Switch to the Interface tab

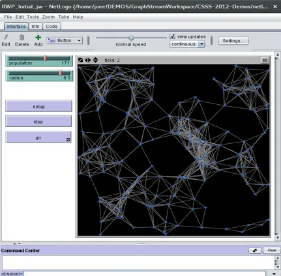click(x=16, y=26)
